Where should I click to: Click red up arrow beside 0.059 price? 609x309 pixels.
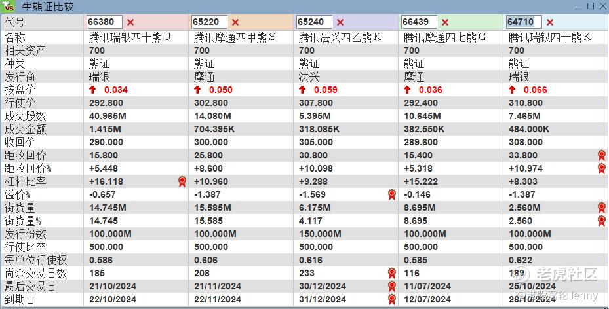click(302, 90)
